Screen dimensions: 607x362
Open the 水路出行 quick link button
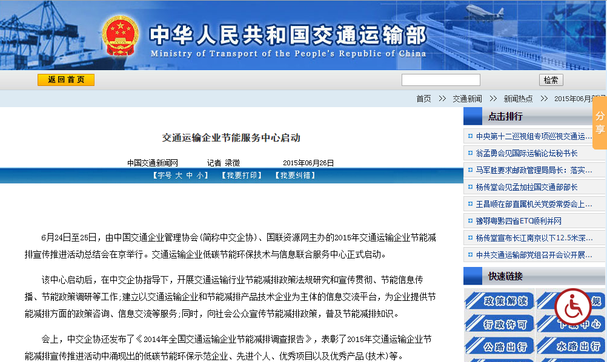click(x=571, y=346)
